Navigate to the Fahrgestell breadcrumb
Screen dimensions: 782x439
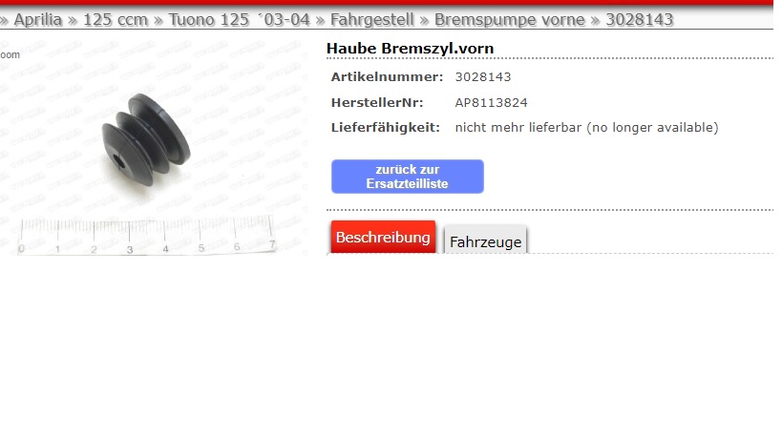(372, 20)
